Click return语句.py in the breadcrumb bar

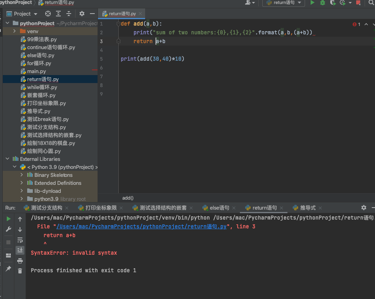pyautogui.click(x=56, y=3)
